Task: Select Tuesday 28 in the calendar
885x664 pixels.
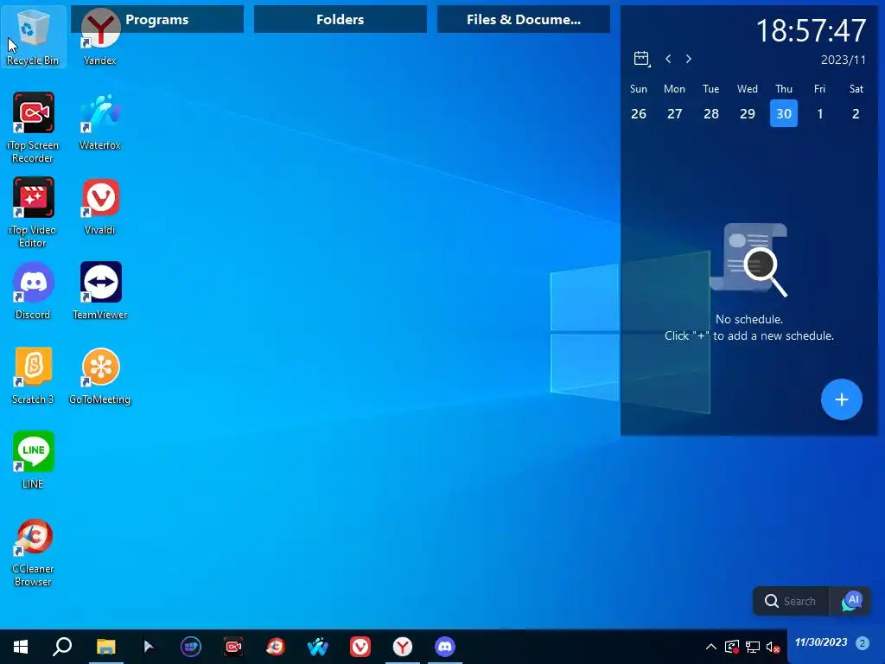Action: click(x=711, y=113)
